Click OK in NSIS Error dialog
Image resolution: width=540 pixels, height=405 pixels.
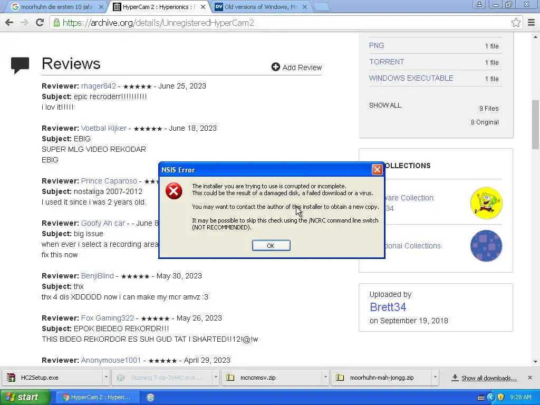[271, 246]
